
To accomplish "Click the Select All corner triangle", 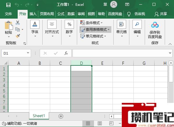I will tap(6, 63).
